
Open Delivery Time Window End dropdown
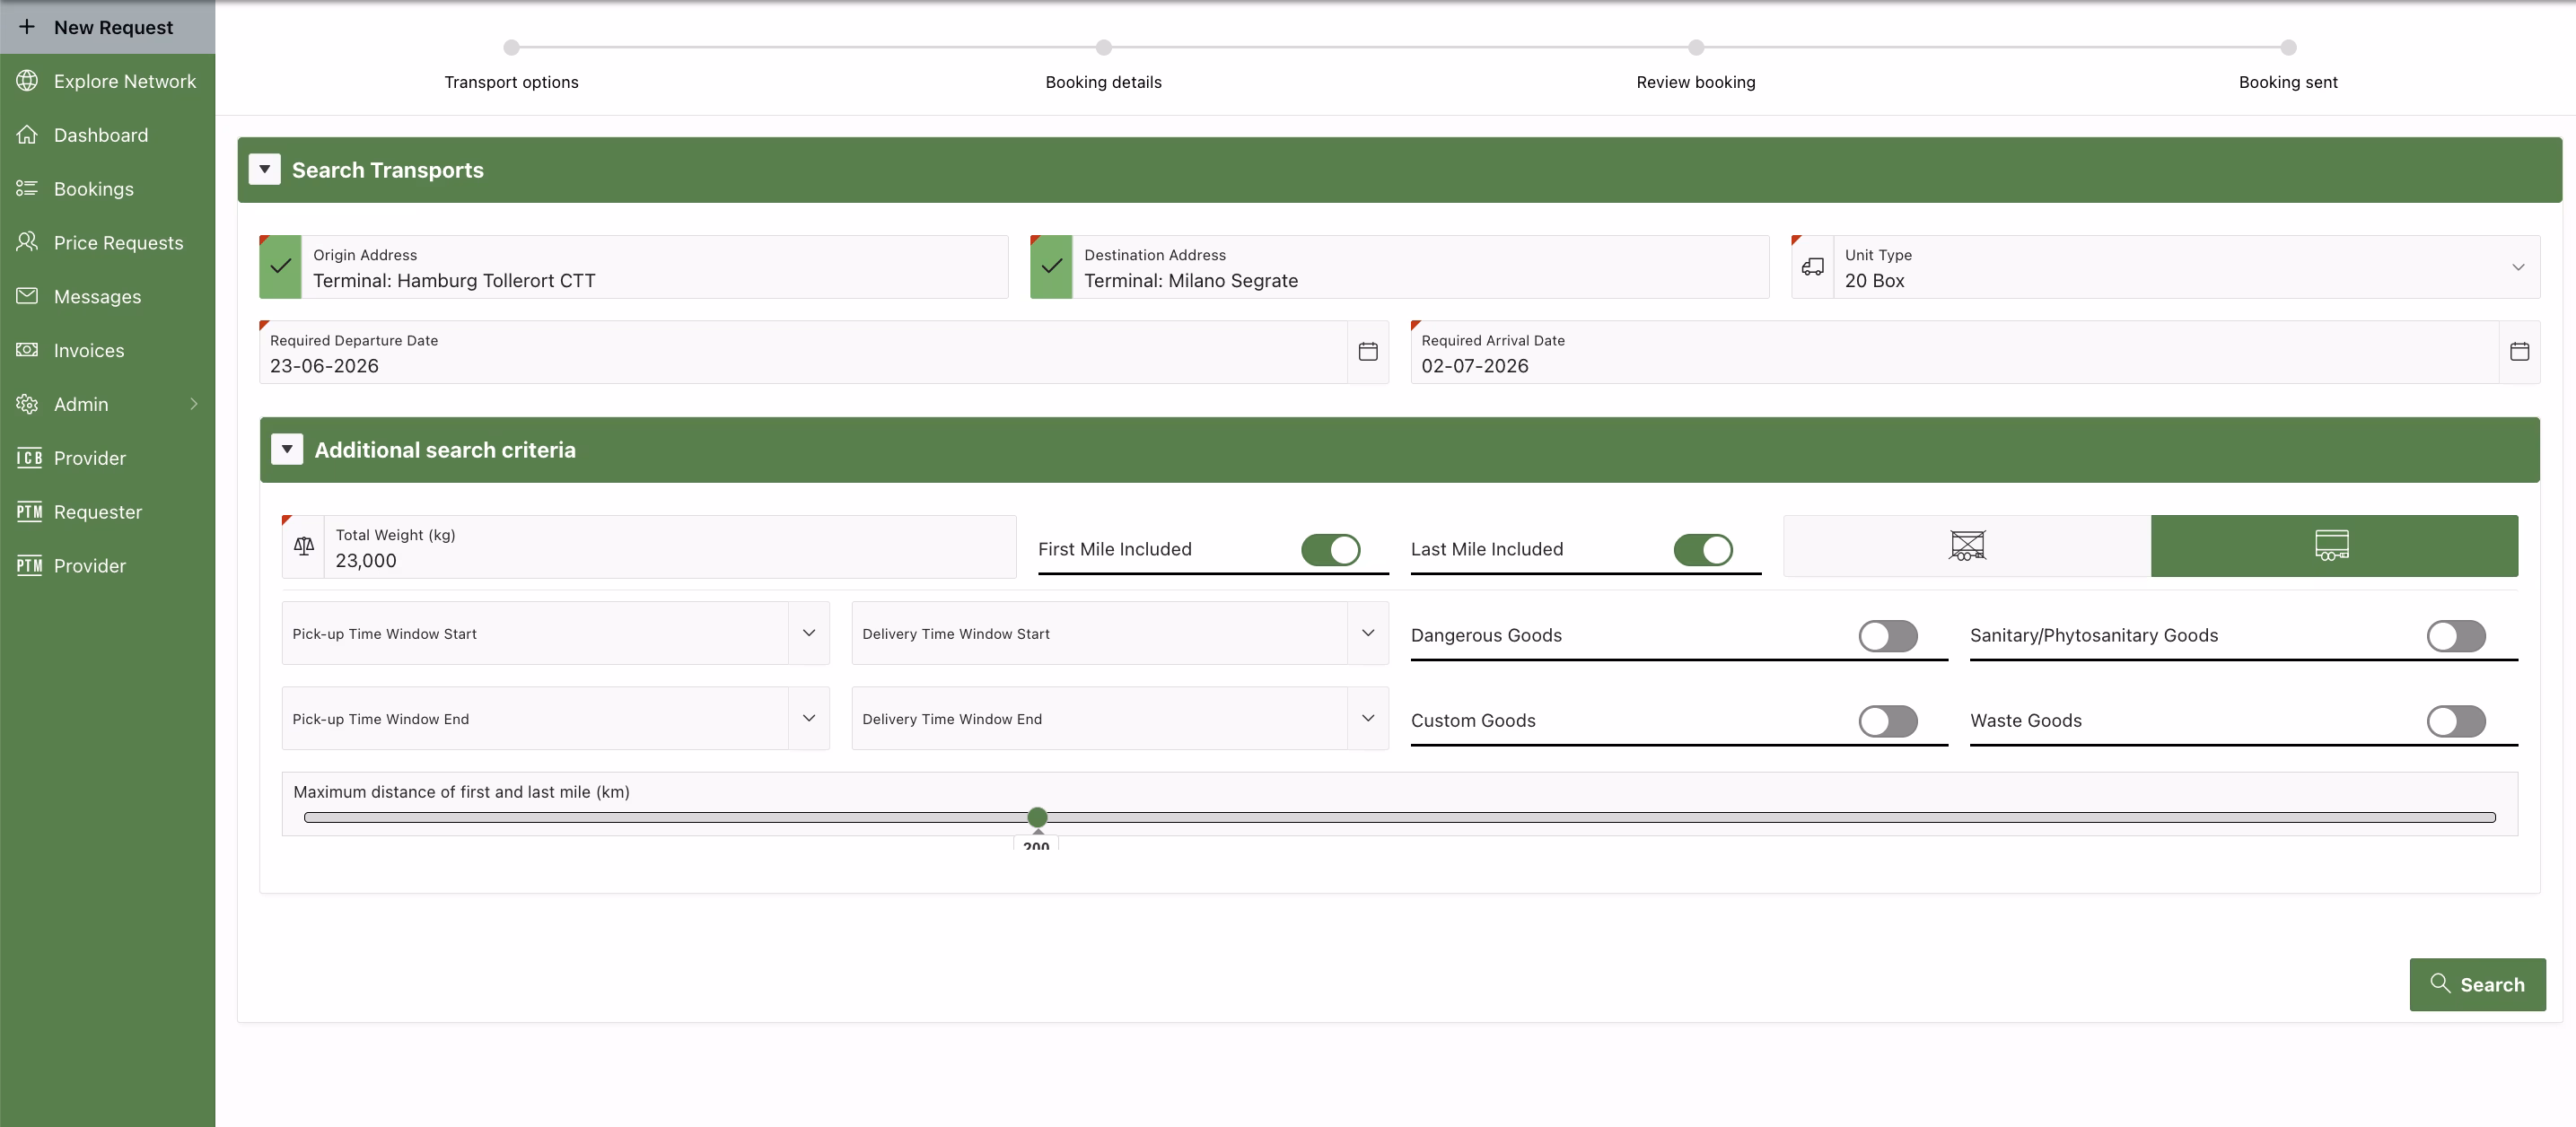coord(1368,718)
